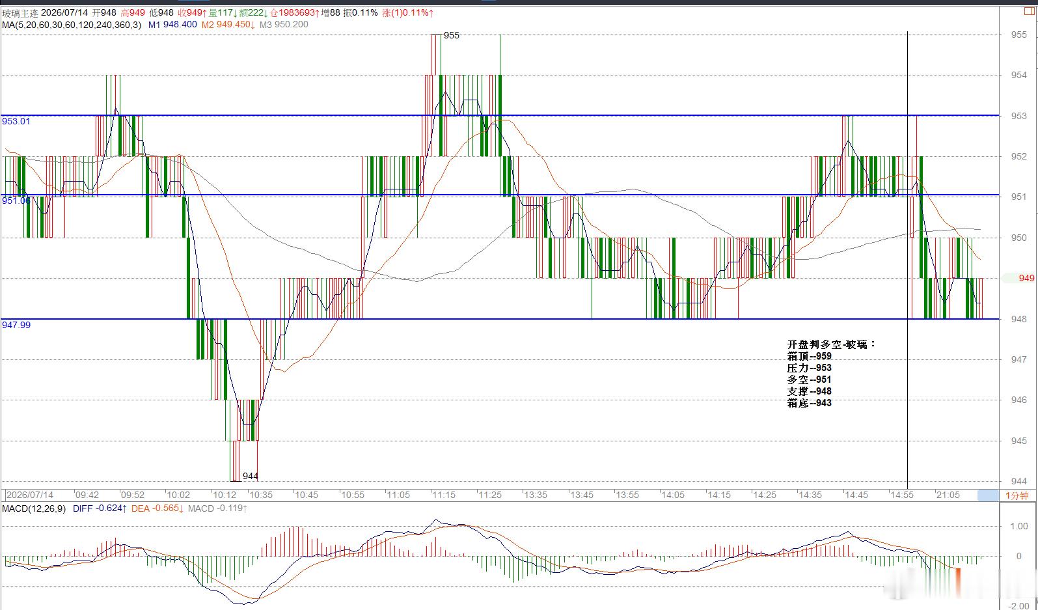Click the current price 949 tag on axis
This screenshot has height=610, width=1038.
click(1020, 278)
